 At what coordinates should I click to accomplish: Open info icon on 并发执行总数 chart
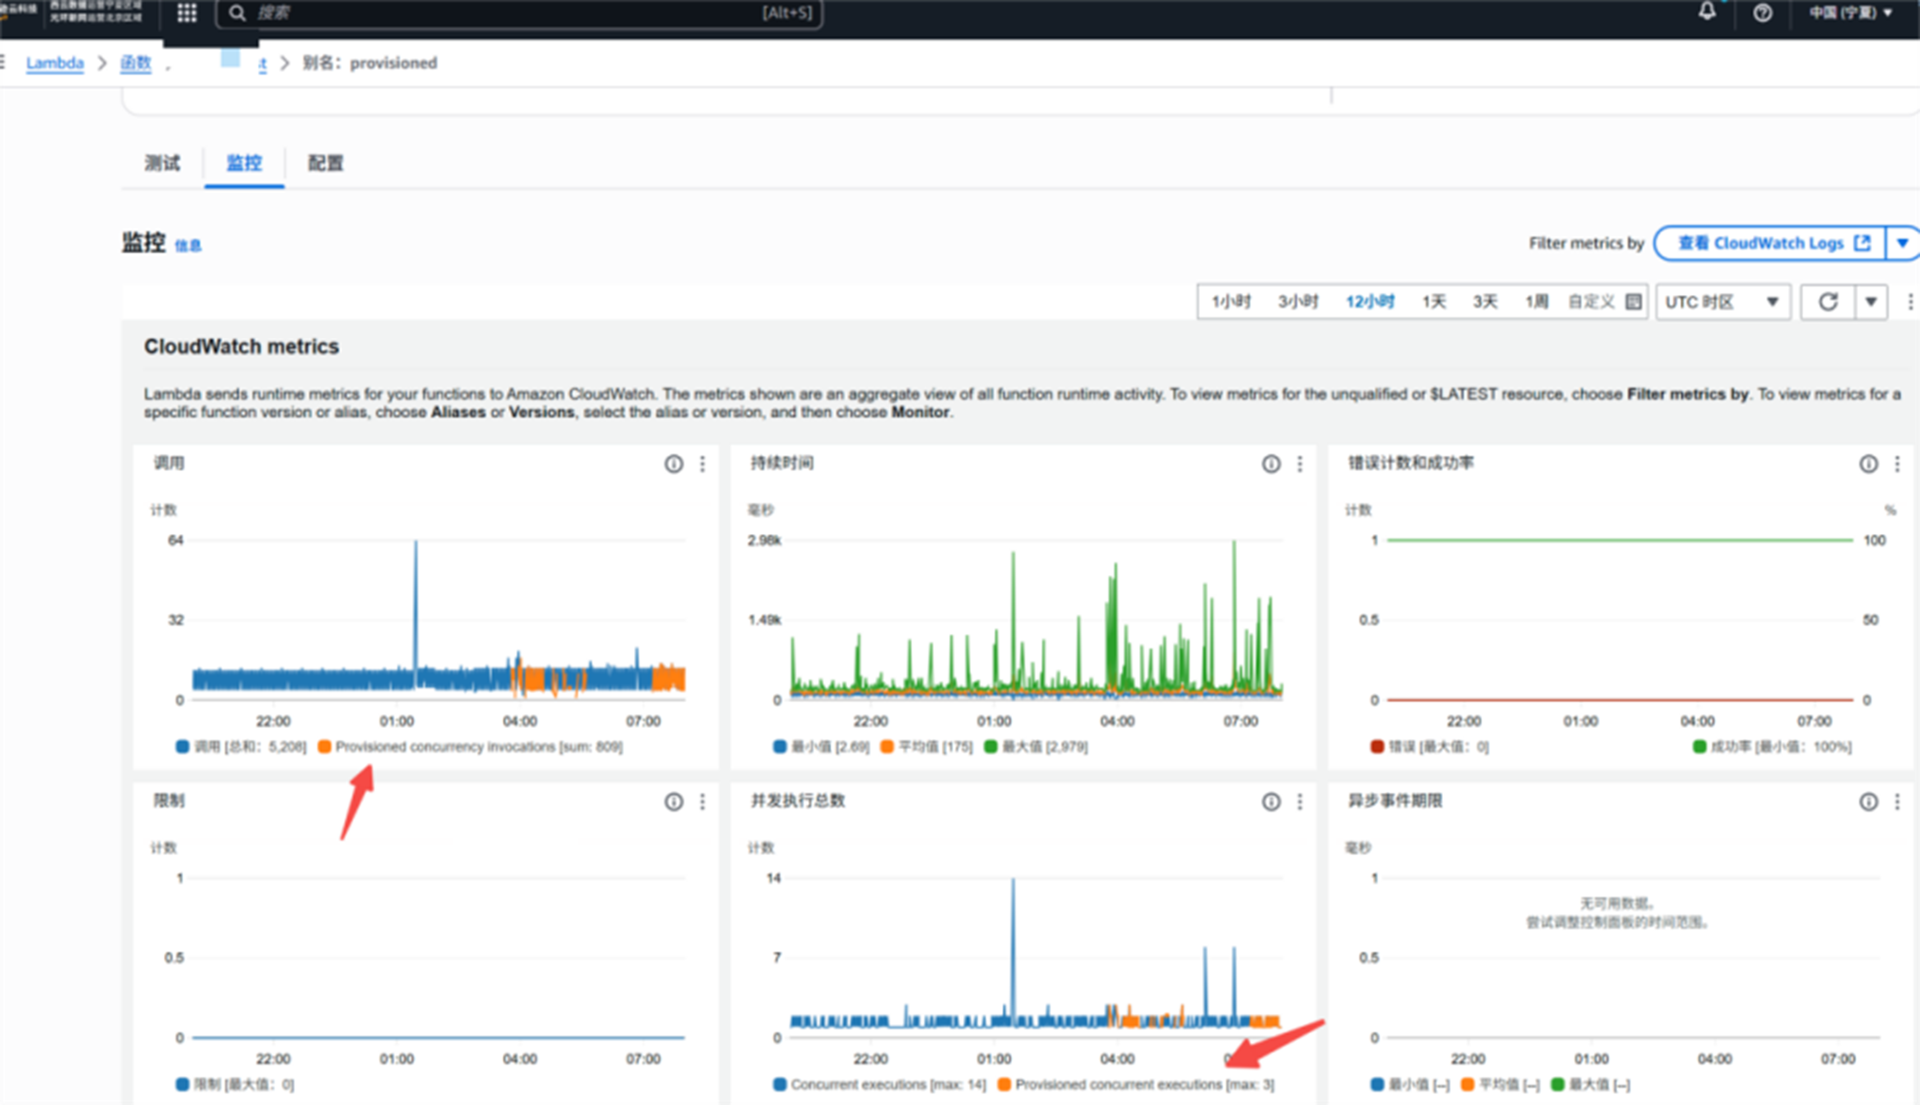1271,801
